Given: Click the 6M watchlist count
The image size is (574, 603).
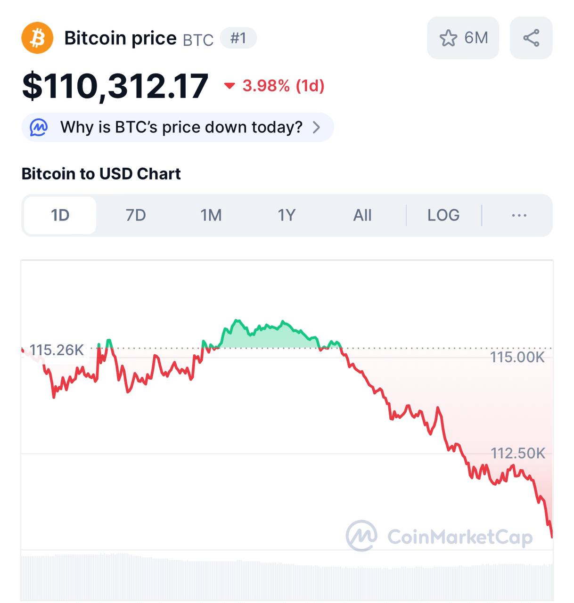Looking at the screenshot, I should tap(476, 38).
